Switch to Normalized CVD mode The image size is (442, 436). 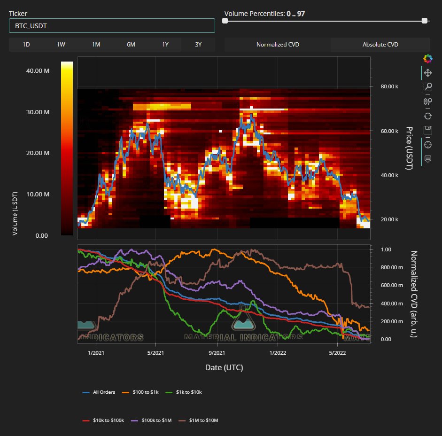pyautogui.click(x=278, y=45)
